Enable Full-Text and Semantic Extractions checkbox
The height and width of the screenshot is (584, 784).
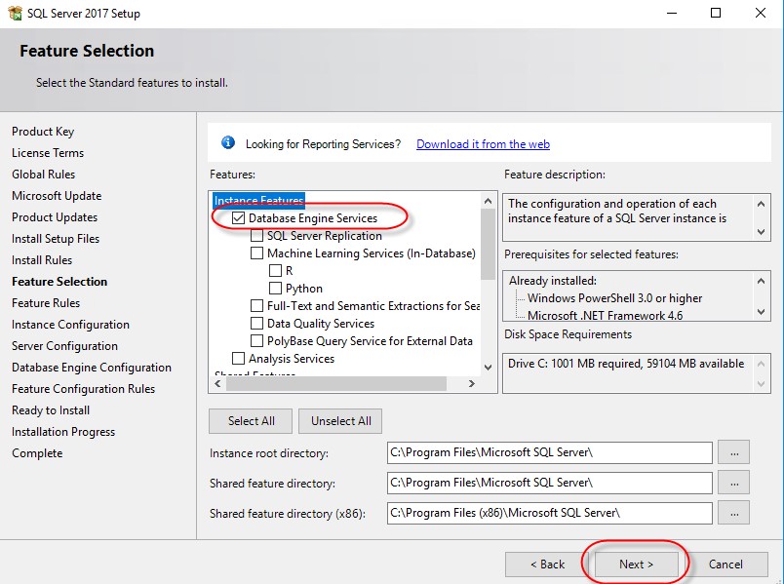click(257, 305)
